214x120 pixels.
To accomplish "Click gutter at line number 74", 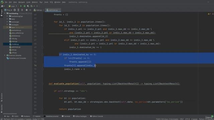I will (x=35, y=66).
